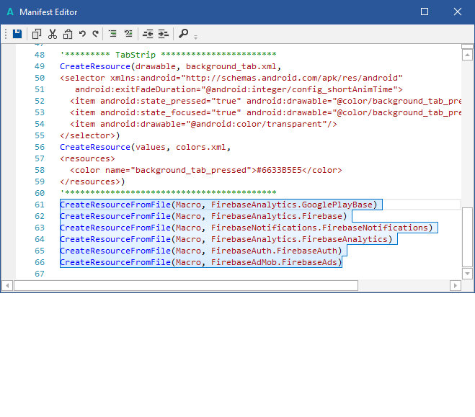Image resolution: width=475 pixels, height=417 pixels.
Task: Copy selected text using the copy icon
Action: point(37,34)
